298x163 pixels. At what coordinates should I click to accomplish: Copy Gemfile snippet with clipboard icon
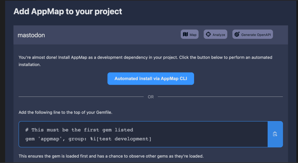pyautogui.click(x=275, y=134)
